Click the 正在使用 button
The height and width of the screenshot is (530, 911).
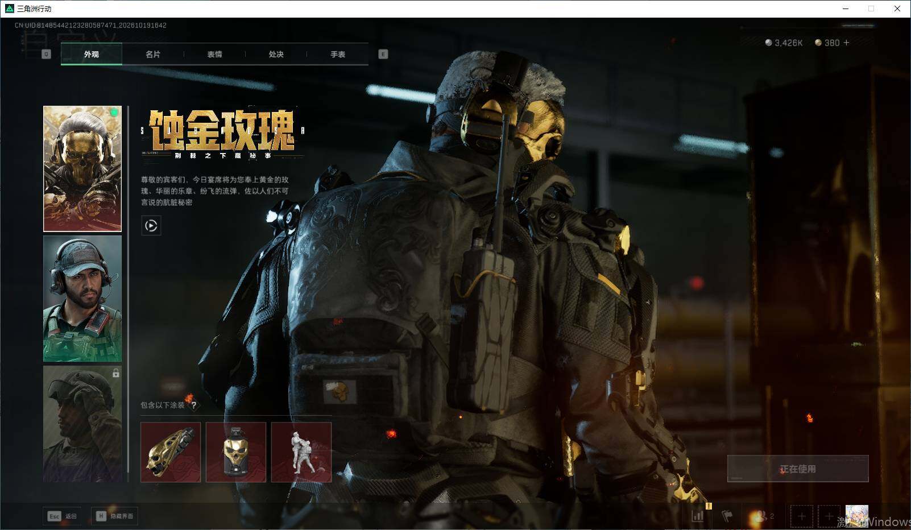pos(798,469)
